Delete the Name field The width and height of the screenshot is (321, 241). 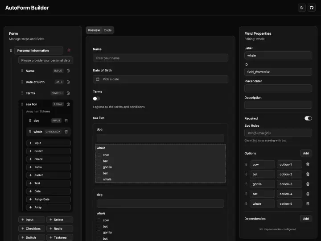coord(68,71)
